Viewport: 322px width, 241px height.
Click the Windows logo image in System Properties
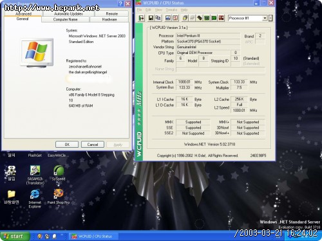tap(37, 53)
